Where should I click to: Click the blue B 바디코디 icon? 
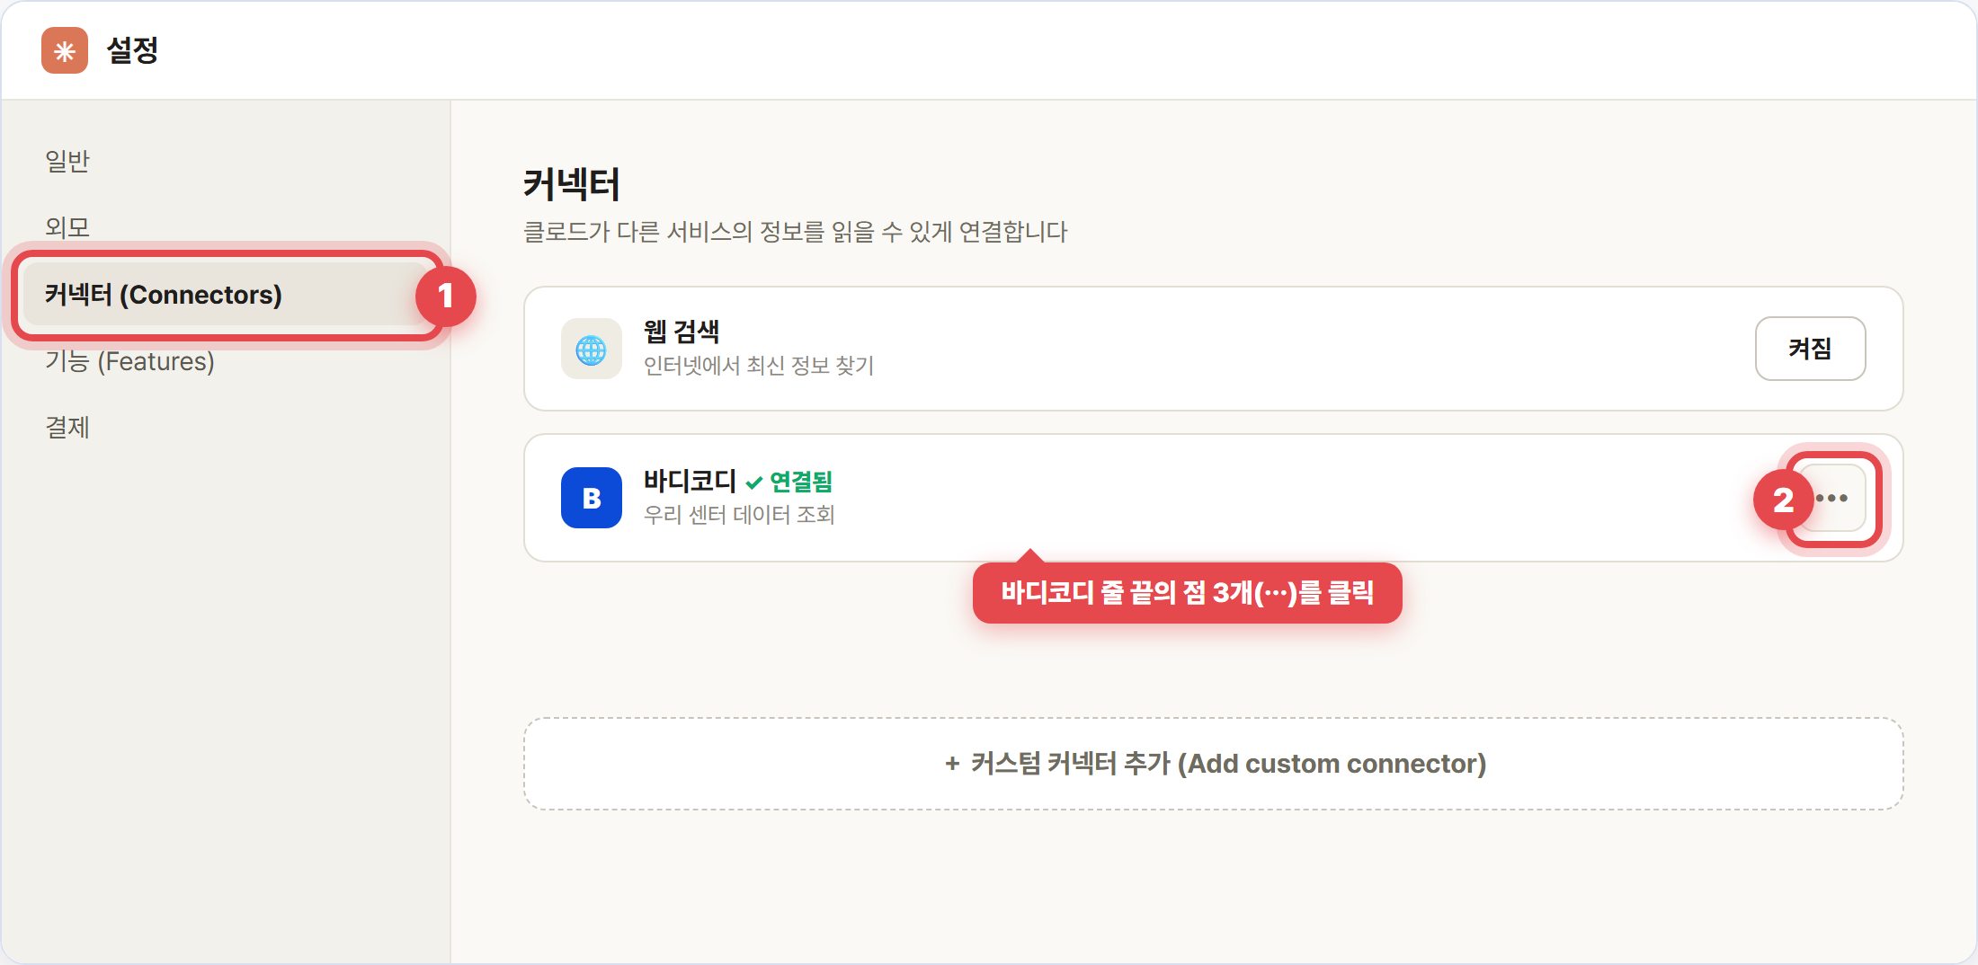(592, 498)
